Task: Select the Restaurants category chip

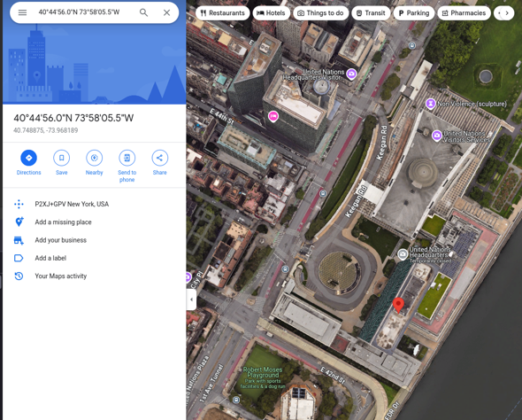Action: click(x=223, y=13)
